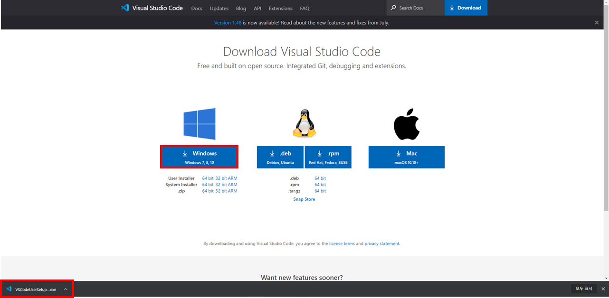Click the Linux penguin logo
The image size is (609, 298).
[x=304, y=123]
